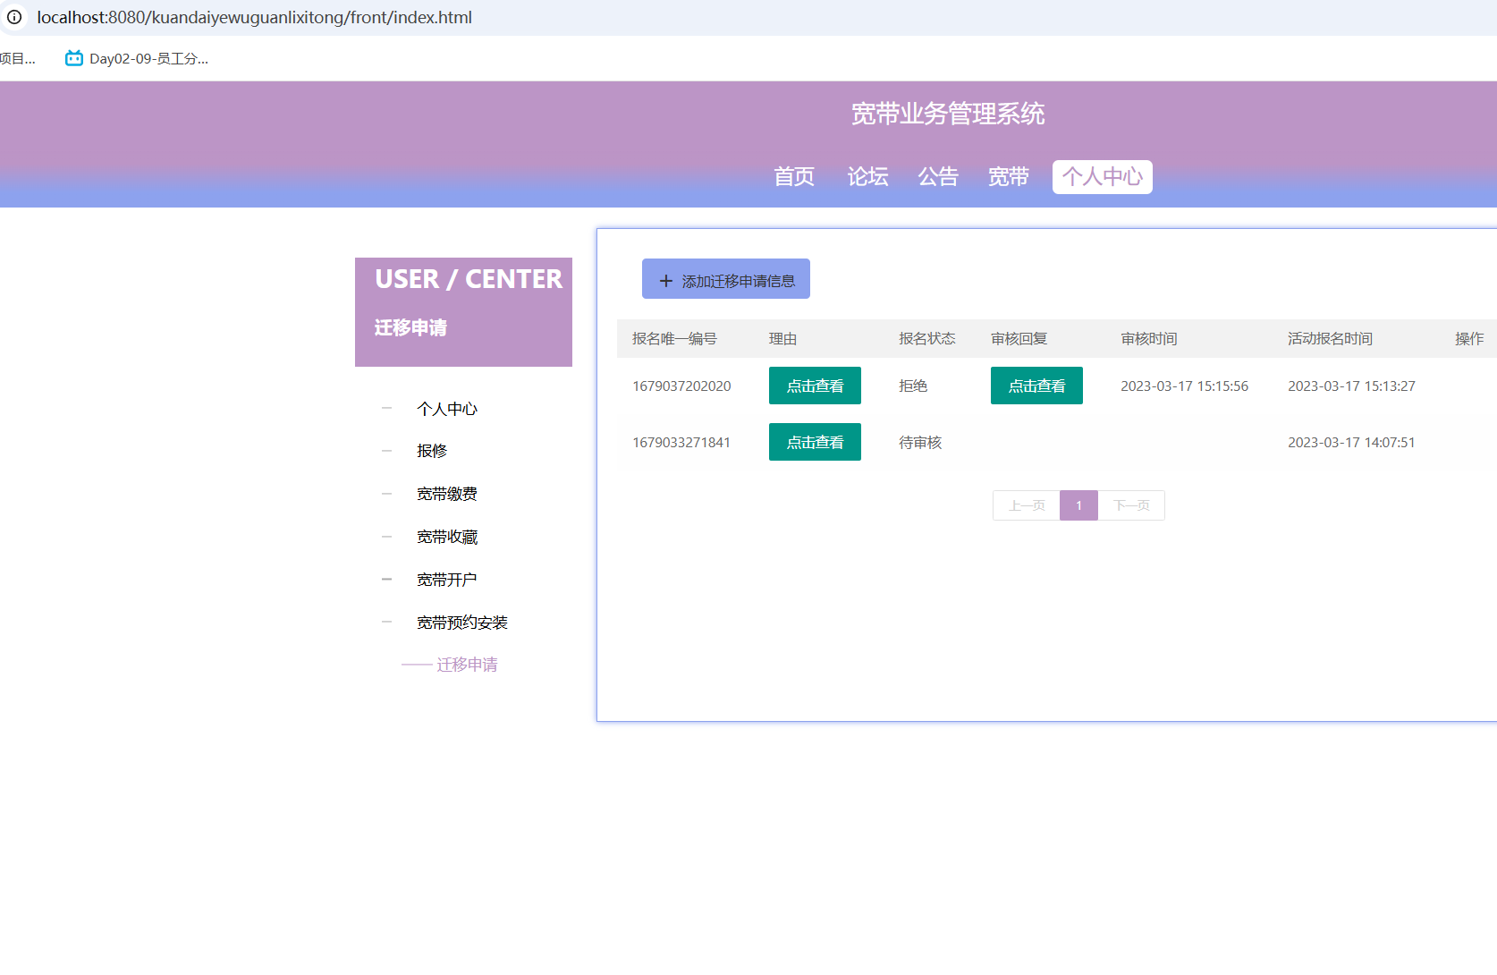Click the 审核回复 column header
This screenshot has width=1497, height=975.
tap(1019, 339)
